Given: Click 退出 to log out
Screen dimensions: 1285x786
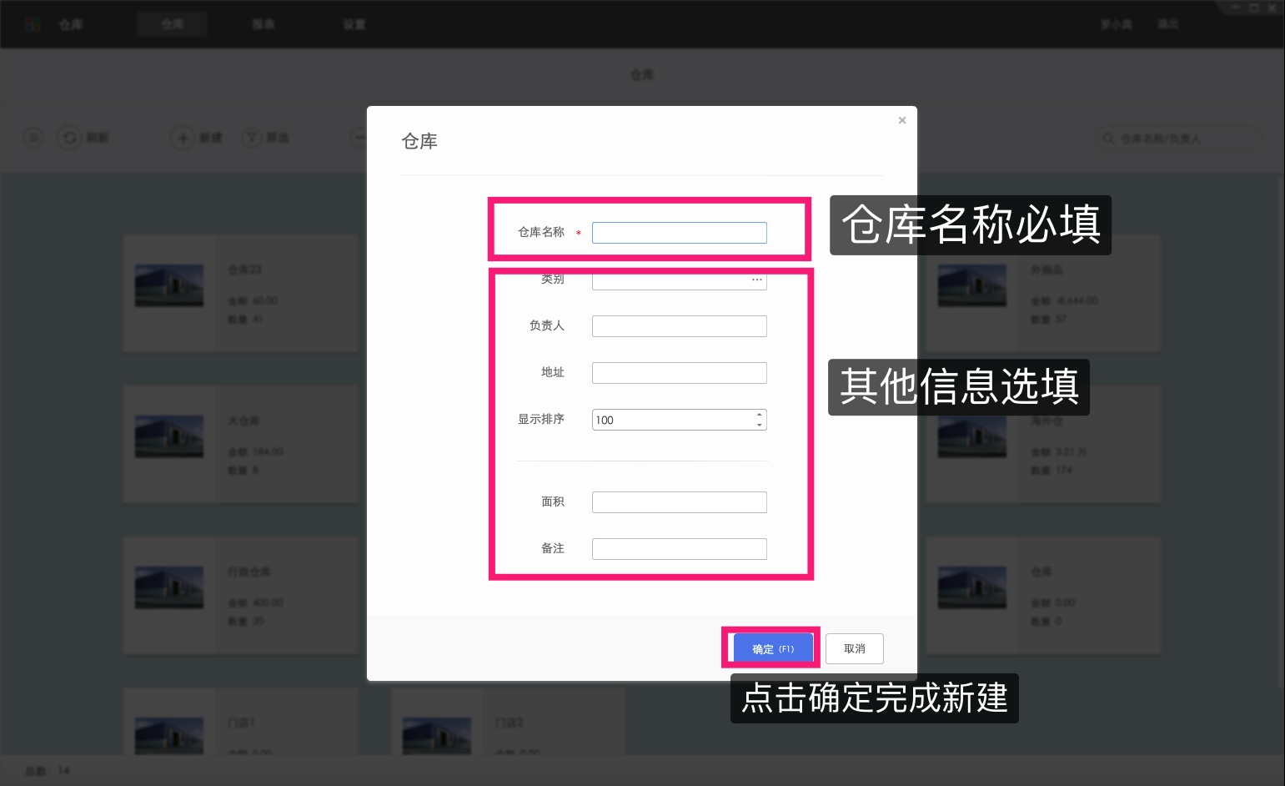Looking at the screenshot, I should tap(1167, 23).
